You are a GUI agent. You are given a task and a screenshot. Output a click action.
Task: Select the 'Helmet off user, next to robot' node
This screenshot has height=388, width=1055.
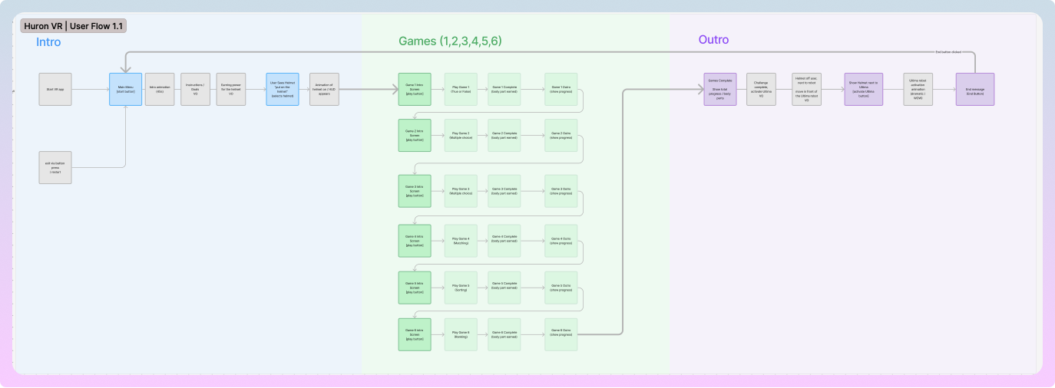point(807,89)
